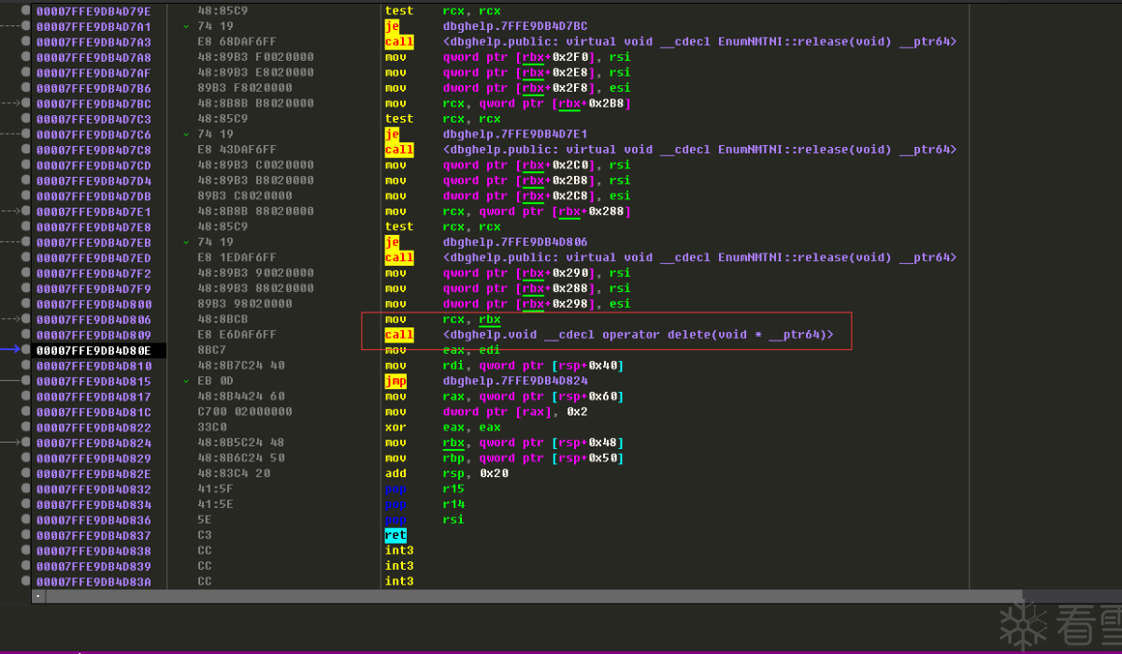Select address 00007FFE9DB4D7EB

93,242
